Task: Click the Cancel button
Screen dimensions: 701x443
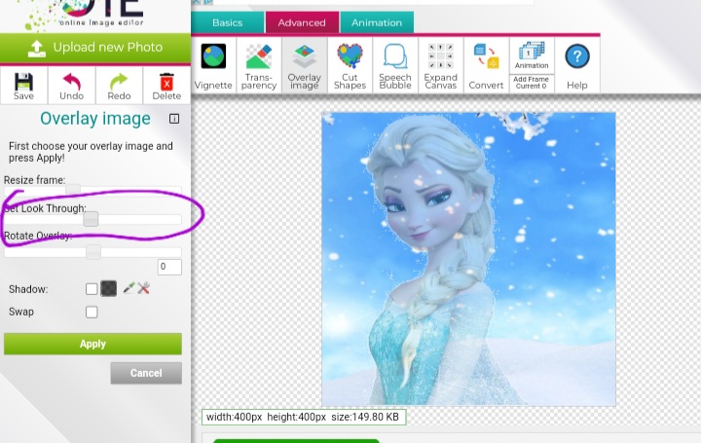Action: (146, 373)
